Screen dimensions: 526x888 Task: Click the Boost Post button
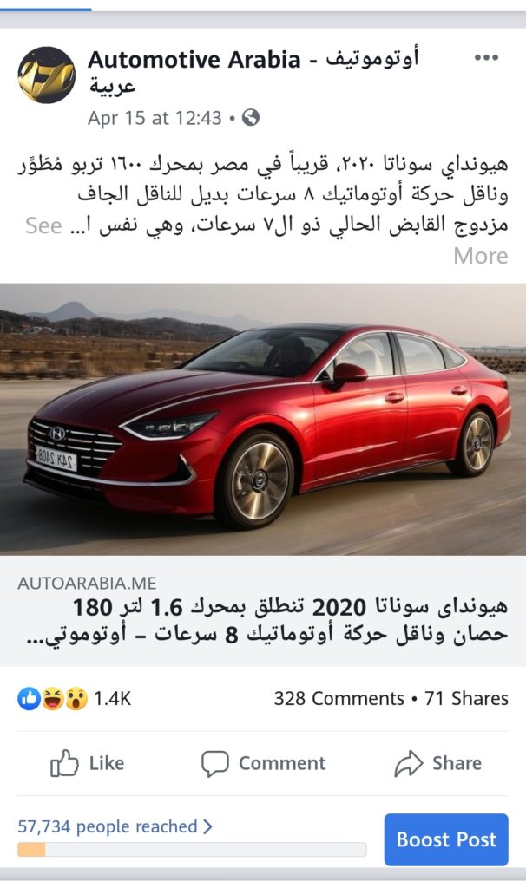pos(446,839)
